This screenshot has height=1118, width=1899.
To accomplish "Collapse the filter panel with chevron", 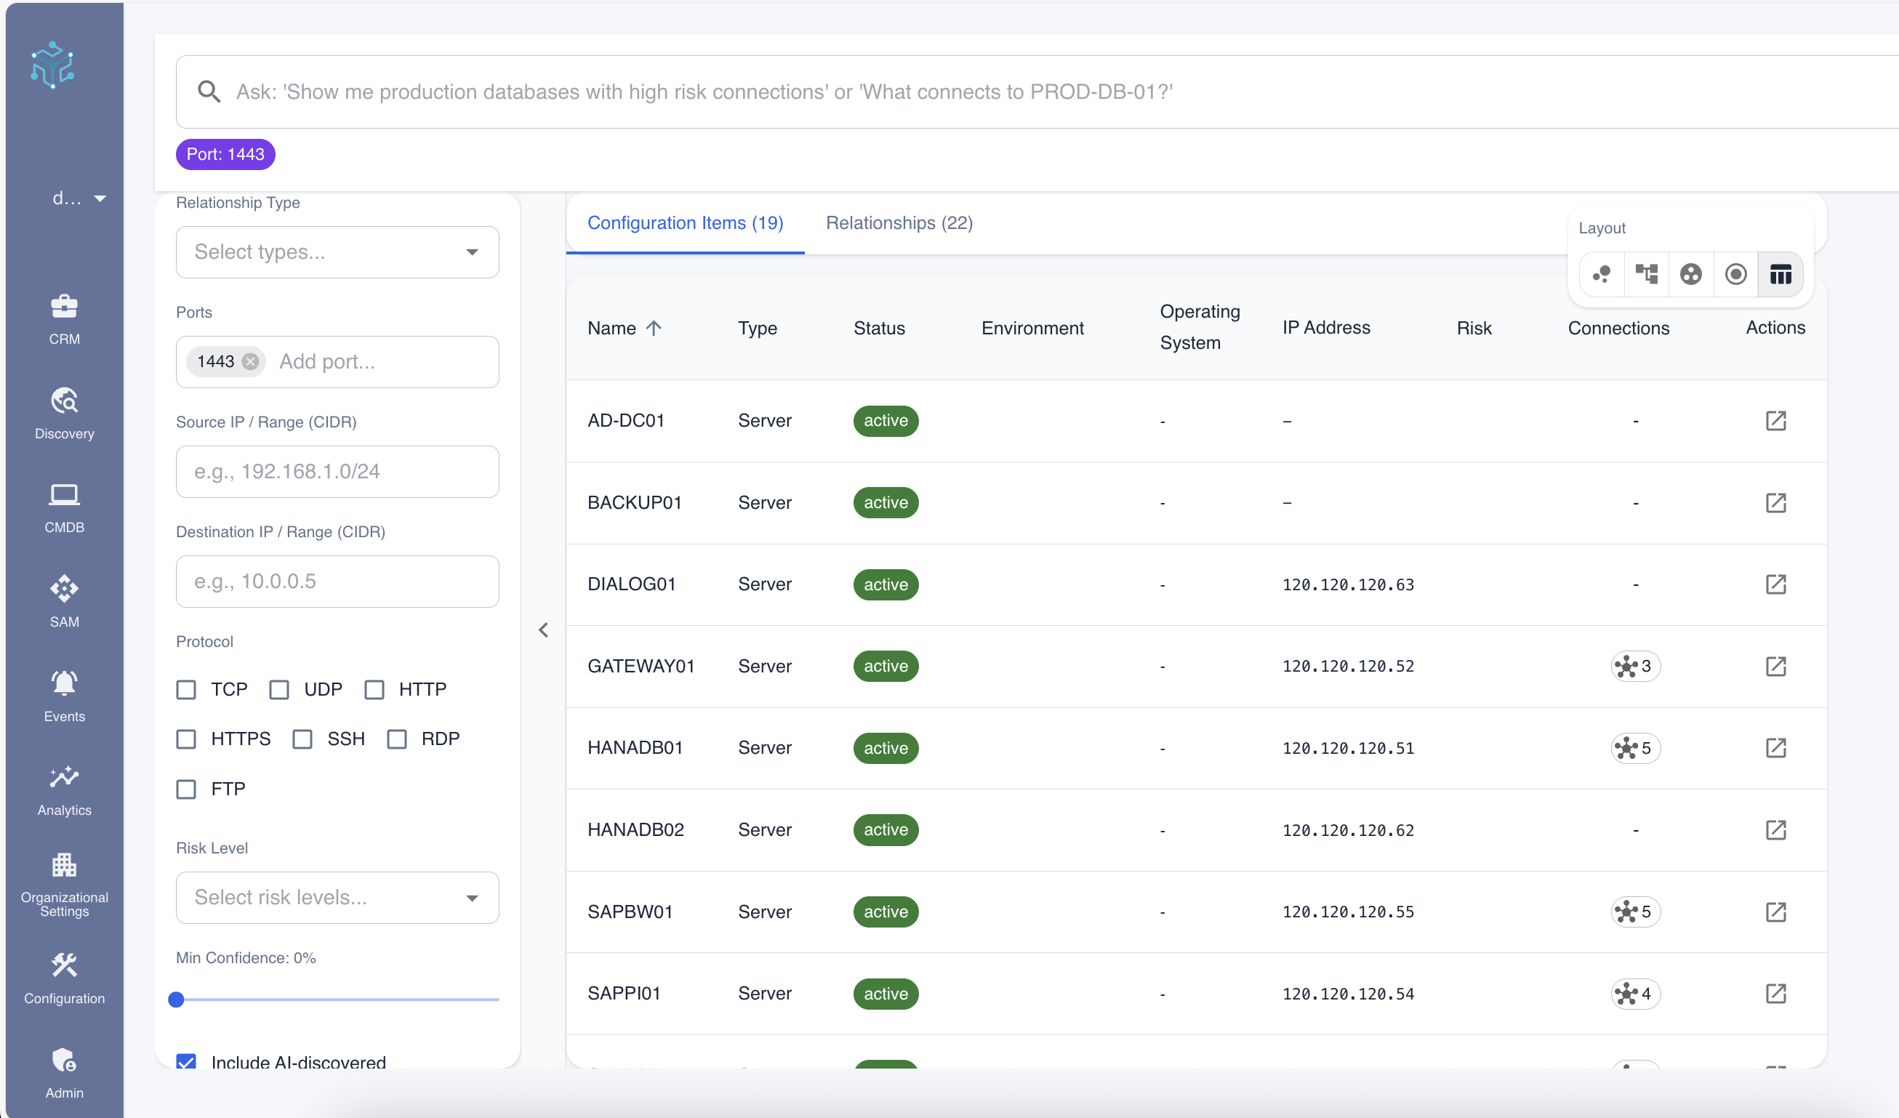I will pos(543,630).
